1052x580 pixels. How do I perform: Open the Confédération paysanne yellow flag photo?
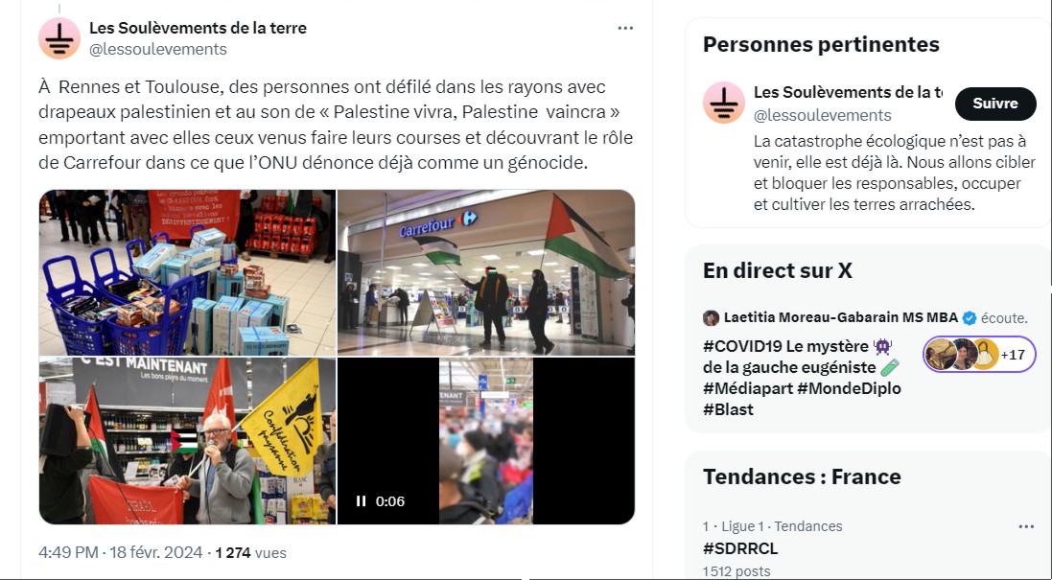(x=187, y=441)
